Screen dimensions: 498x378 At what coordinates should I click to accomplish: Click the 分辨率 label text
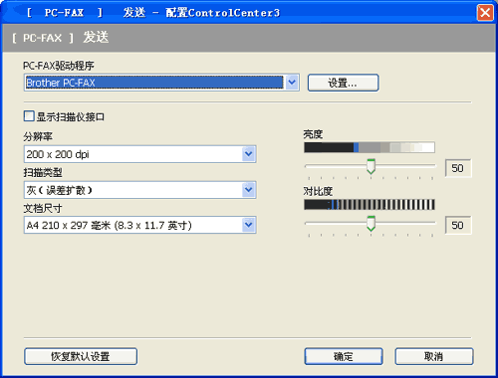38,136
